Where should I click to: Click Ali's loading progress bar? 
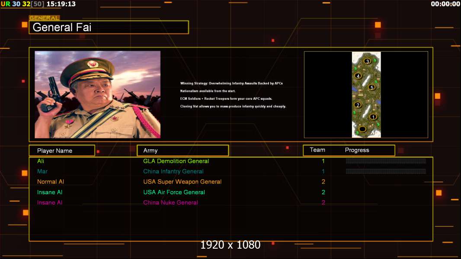click(386, 161)
